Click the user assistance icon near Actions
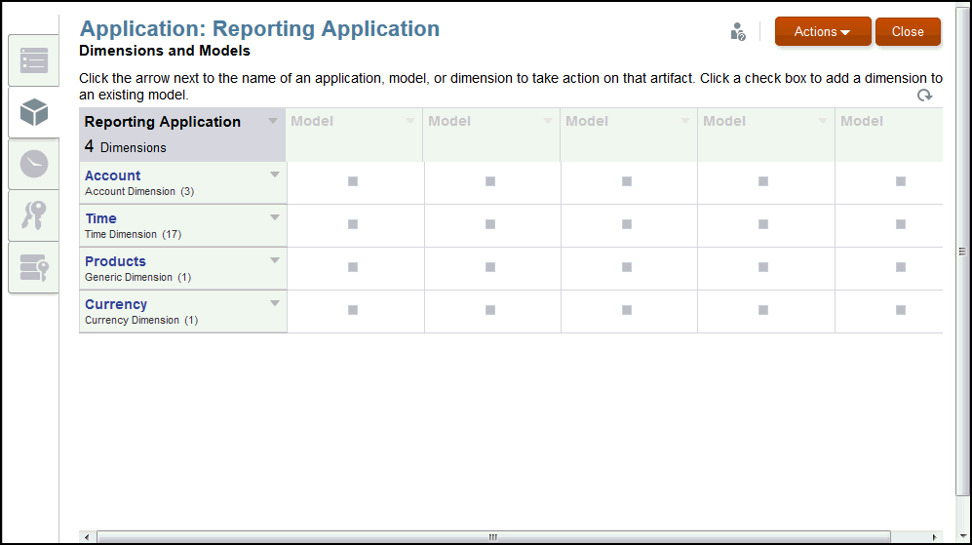The height and width of the screenshot is (545, 972). pos(738,31)
